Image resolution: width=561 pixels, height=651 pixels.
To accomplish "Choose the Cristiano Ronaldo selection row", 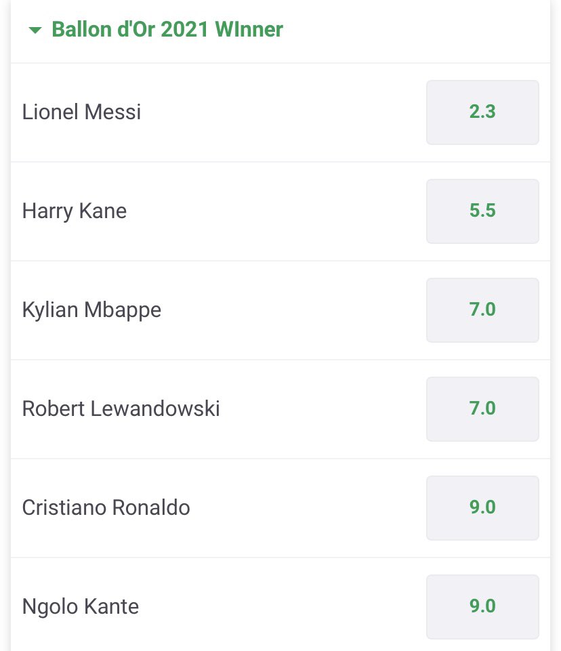I will click(291, 508).
